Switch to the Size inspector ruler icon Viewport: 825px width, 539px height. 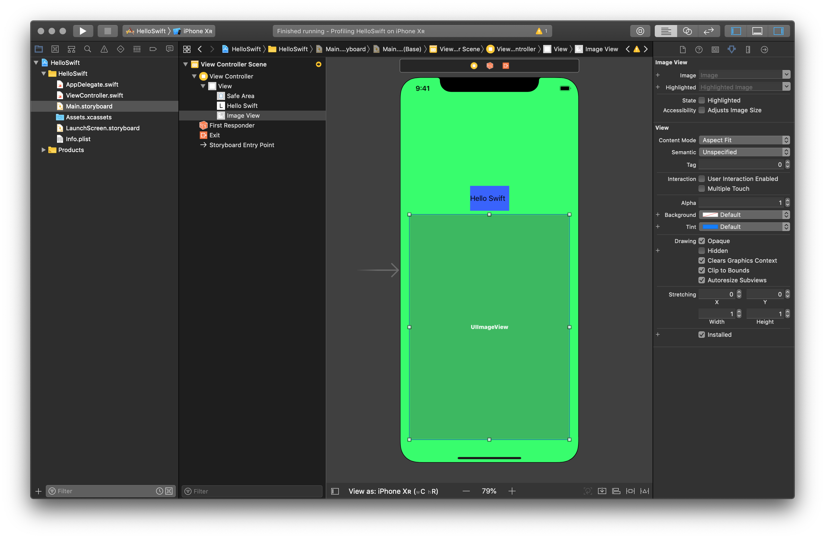(748, 50)
